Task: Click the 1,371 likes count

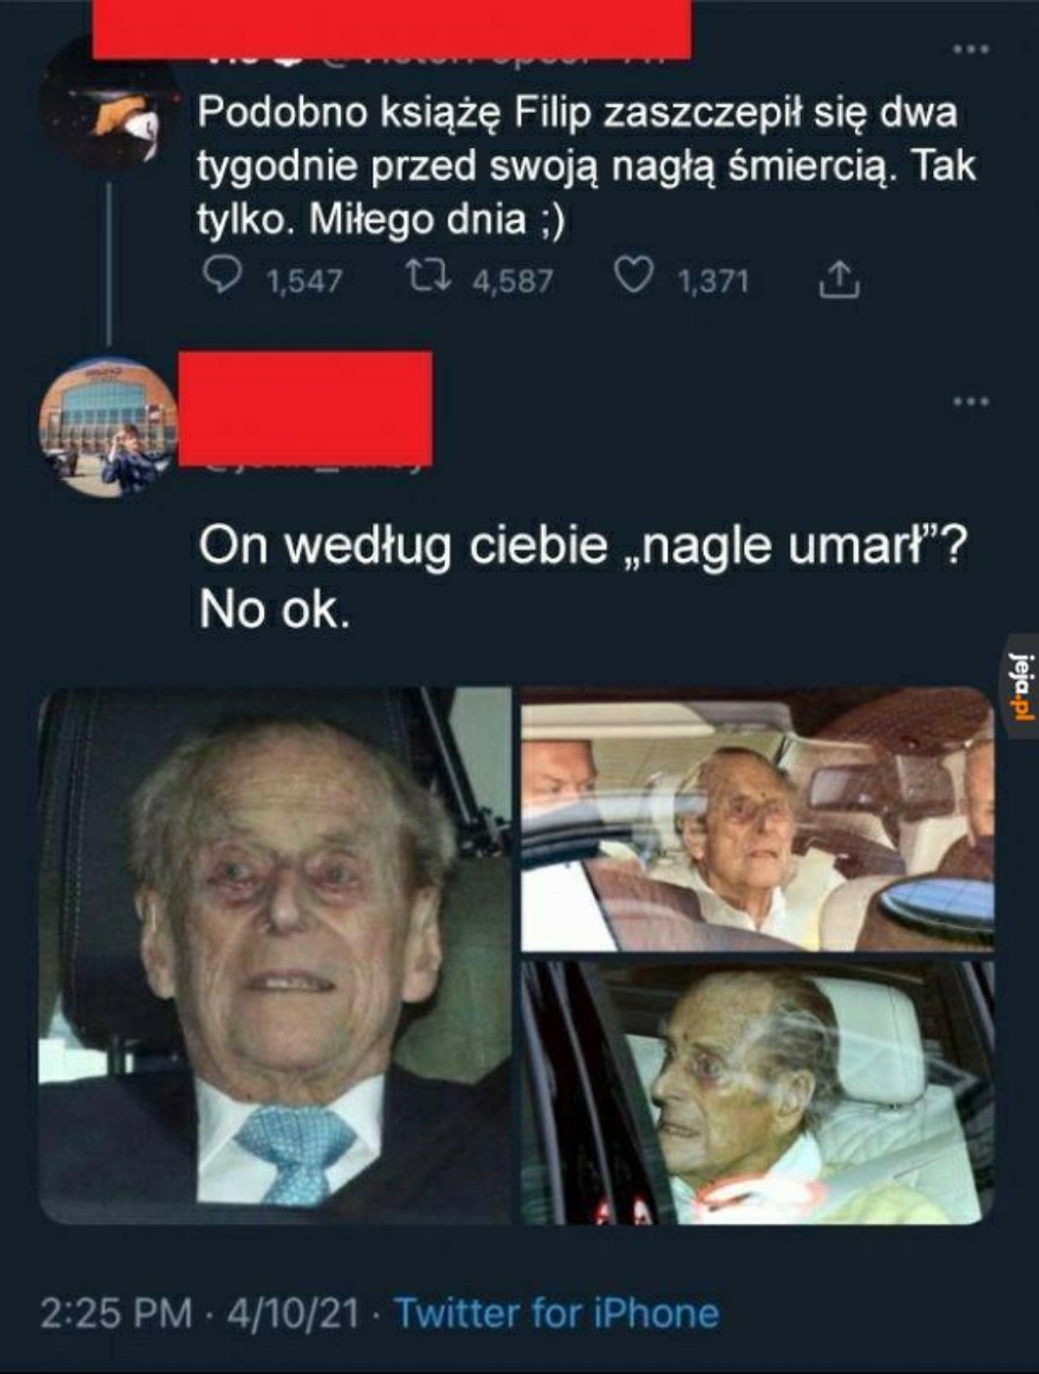Action: pos(714,281)
